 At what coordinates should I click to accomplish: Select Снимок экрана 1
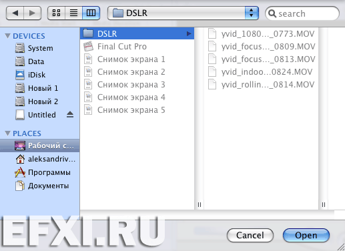pyautogui.click(x=137, y=59)
